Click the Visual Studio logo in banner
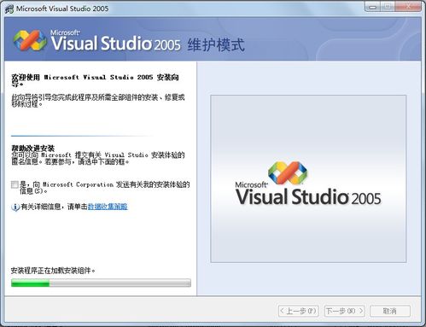 pos(30,40)
